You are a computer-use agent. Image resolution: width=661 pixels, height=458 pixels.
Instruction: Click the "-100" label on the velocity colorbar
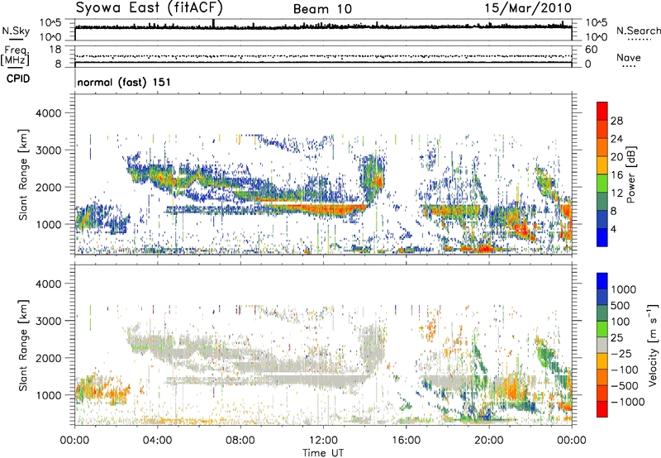coord(625,370)
